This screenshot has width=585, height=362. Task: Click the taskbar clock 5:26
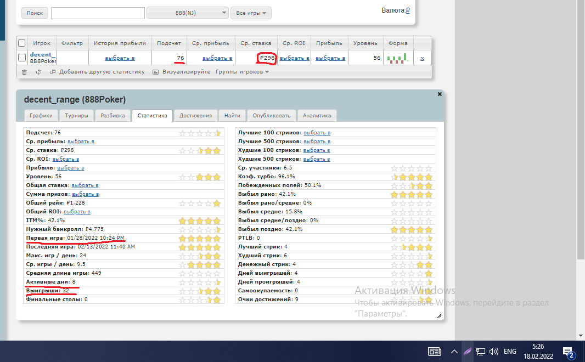[x=538, y=346]
